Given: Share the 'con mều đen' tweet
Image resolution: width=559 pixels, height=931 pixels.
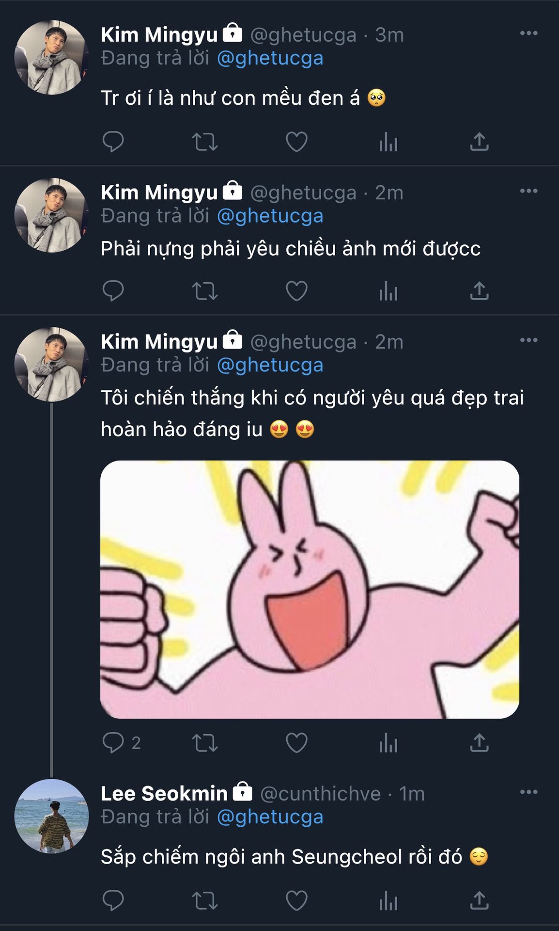Looking at the screenshot, I should [479, 142].
